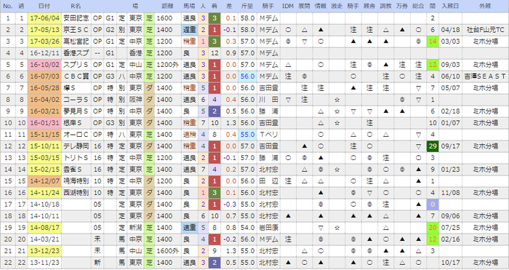Select the R名 column header
This screenshot has height=270, width=509.
click(x=76, y=6)
